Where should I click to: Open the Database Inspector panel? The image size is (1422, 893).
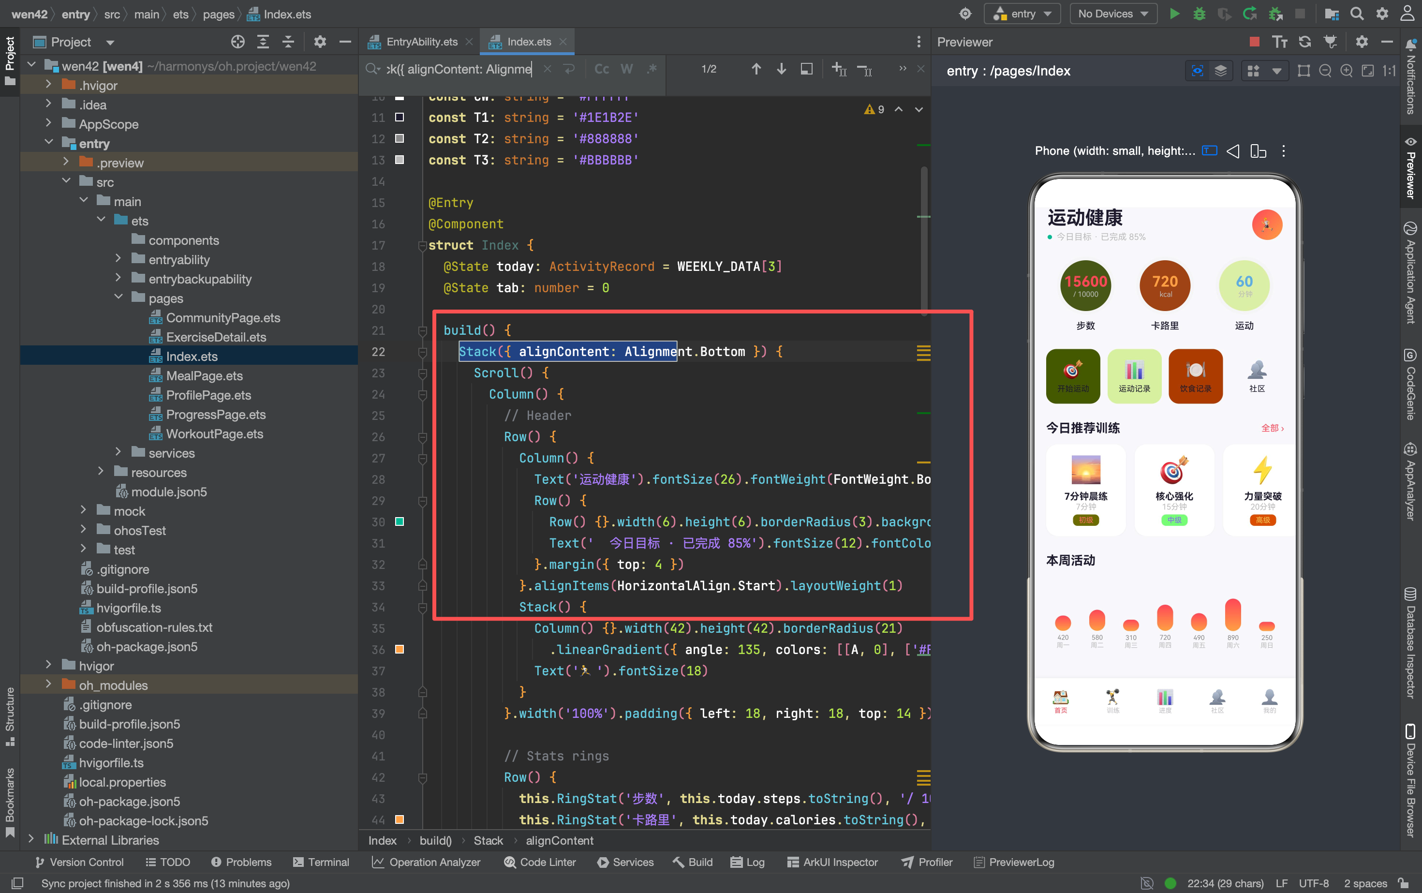1410,644
